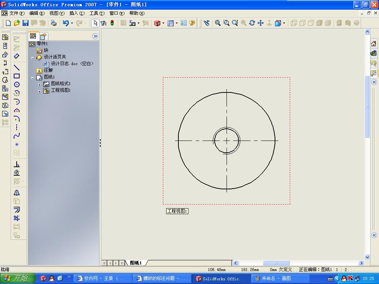
Task: Click the Rebuild traffic light icon
Action: (x=112, y=23)
